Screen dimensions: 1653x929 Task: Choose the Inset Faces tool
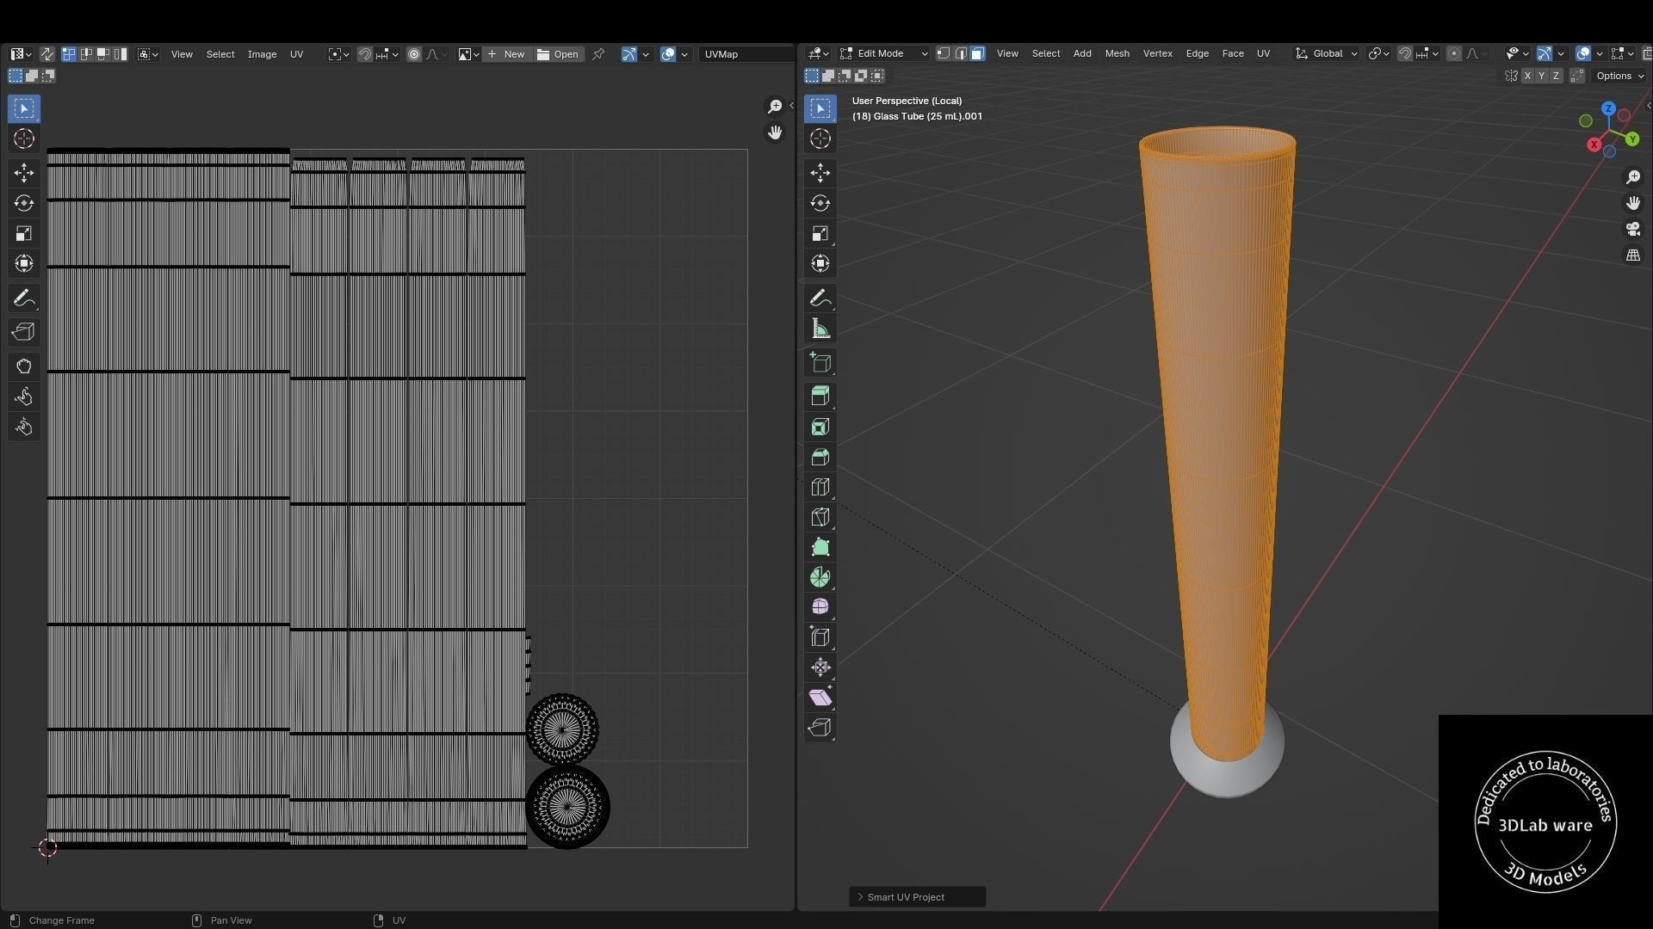(820, 427)
